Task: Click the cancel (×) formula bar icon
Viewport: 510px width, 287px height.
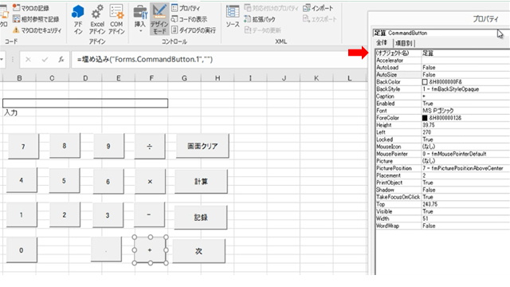Action: 29,60
